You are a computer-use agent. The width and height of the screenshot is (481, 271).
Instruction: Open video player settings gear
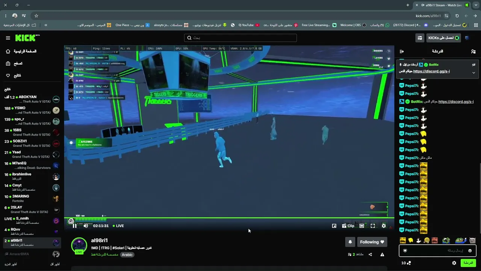(384, 226)
